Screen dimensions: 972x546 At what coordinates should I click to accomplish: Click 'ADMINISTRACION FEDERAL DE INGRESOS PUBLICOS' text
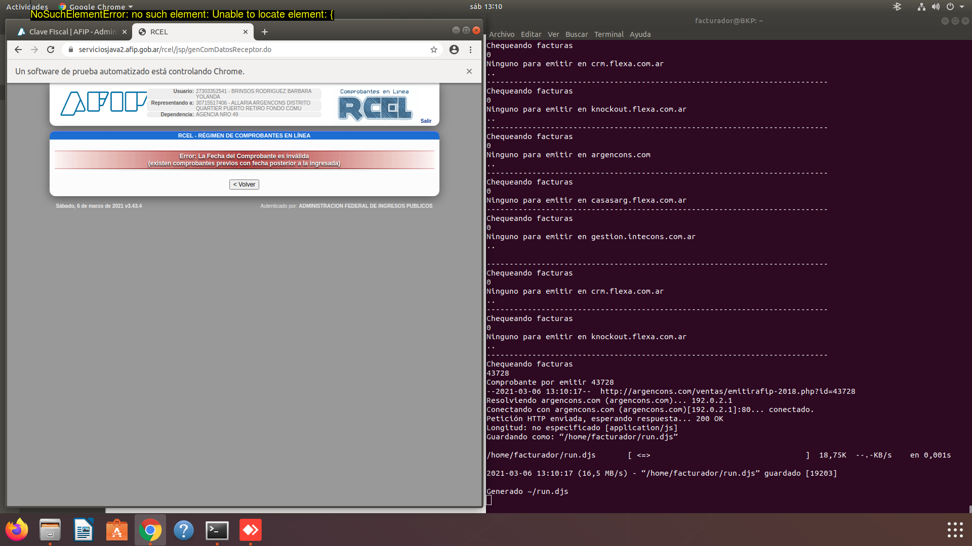[x=366, y=206]
